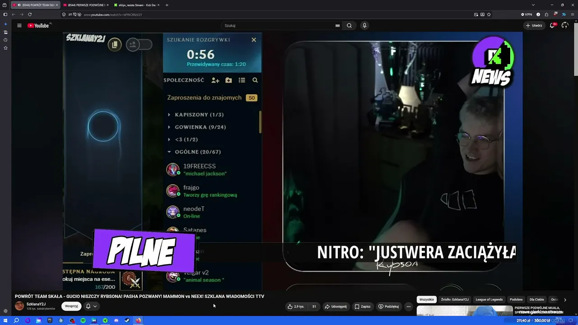Click the video title text POWRÓT TEAM SKAŁA

[140, 297]
